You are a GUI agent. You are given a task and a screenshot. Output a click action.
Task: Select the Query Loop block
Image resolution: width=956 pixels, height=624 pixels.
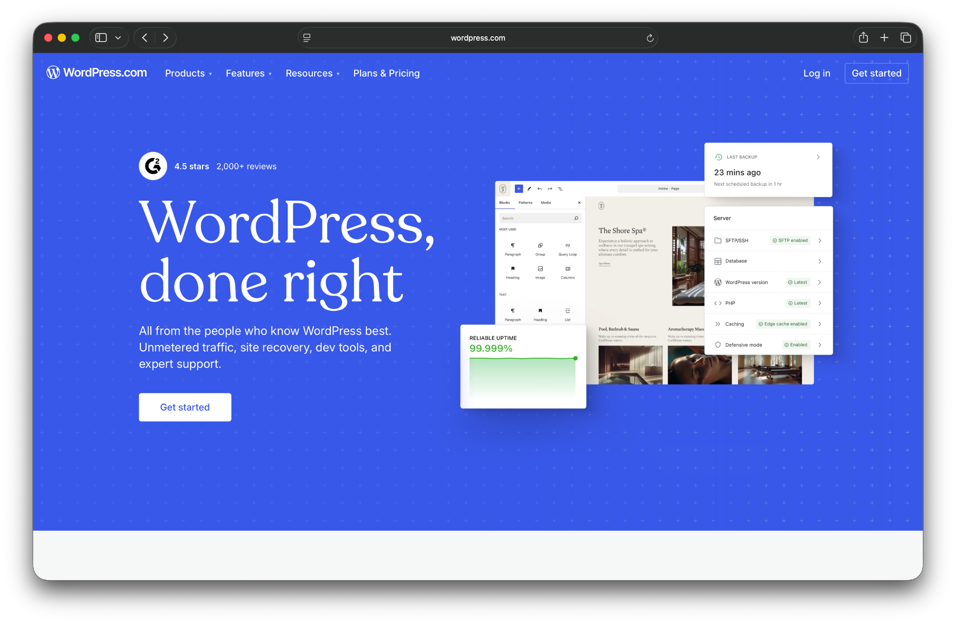click(568, 249)
